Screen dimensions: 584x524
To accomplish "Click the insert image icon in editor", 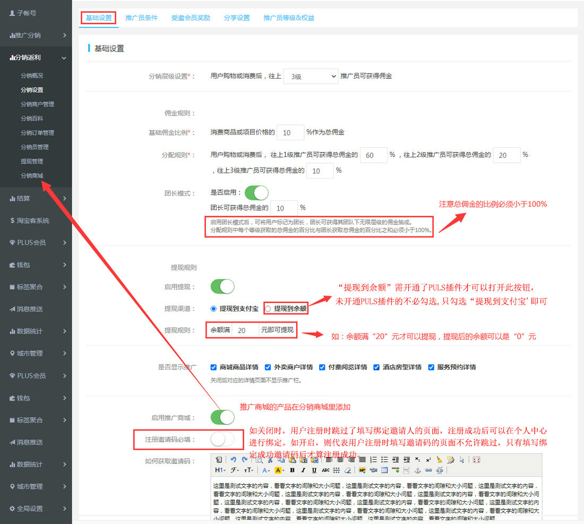I will (x=362, y=470).
